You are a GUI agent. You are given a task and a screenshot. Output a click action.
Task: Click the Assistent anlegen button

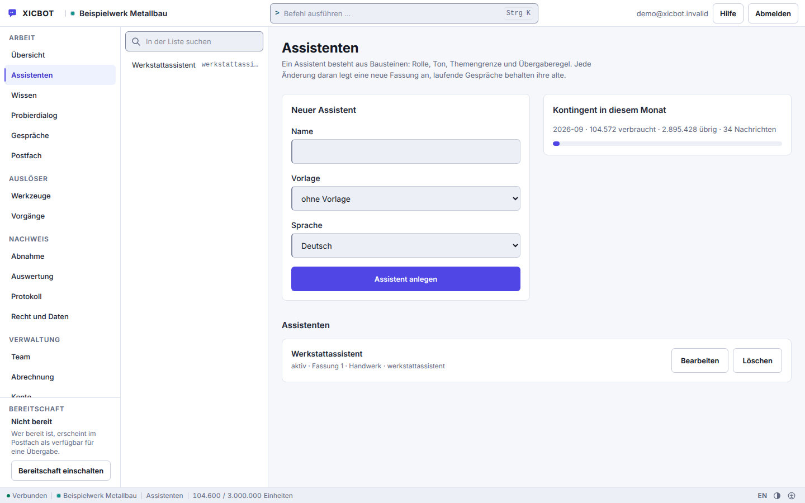tap(406, 279)
